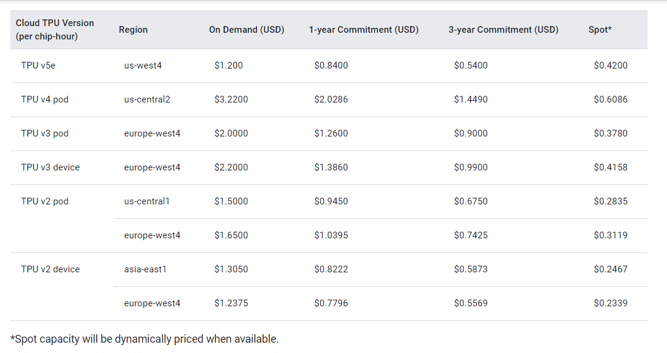Select europe-west4 in the TPU v3 device row
The height and width of the screenshot is (353, 667).
pos(152,167)
